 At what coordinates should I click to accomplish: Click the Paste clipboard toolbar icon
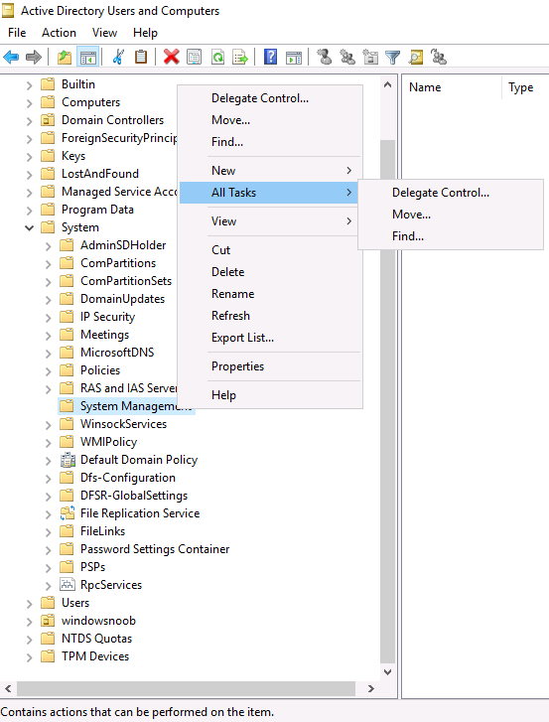pyautogui.click(x=141, y=57)
